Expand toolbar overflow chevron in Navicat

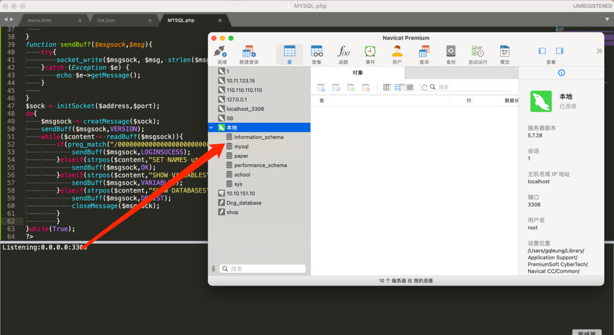tap(599, 51)
